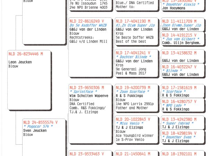Click text 24e NPO Brienne 4003
Viewport: 208px width, 156px height.
[88, 7]
